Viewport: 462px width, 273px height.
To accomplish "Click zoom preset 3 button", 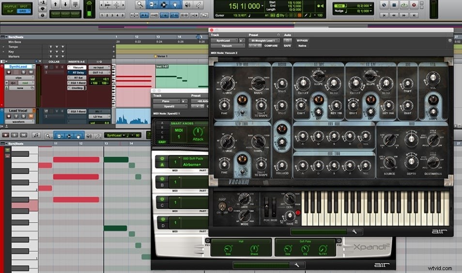I will pyautogui.click(x=112, y=15).
